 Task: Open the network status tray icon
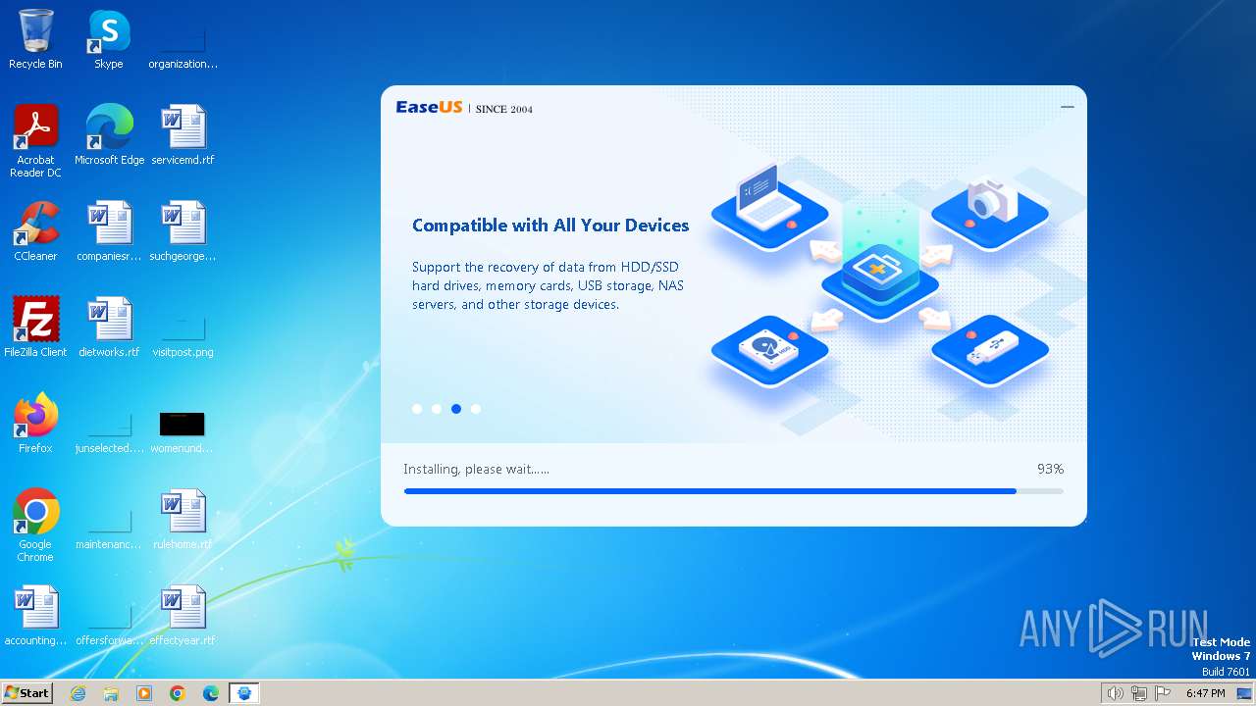pos(1139,693)
